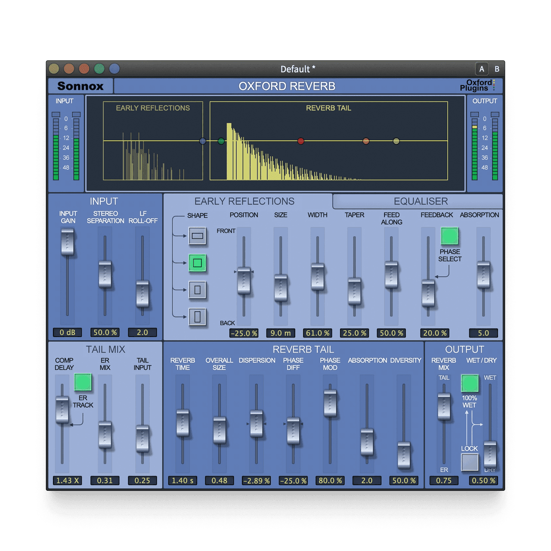The height and width of the screenshot is (551, 551).
Task: Choose the tall narrow room shape
Action: point(197,317)
